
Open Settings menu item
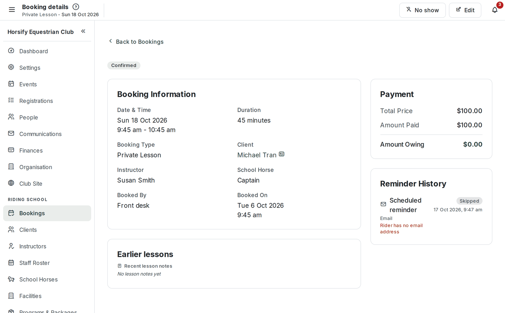(x=47, y=68)
